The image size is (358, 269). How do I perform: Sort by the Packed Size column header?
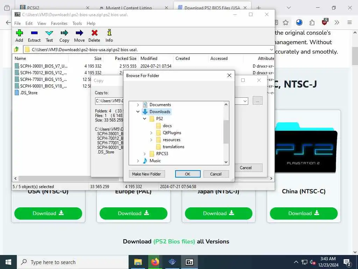(126, 58)
